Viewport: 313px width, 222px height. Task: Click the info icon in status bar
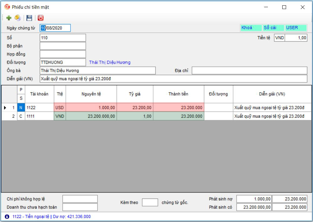(7, 216)
